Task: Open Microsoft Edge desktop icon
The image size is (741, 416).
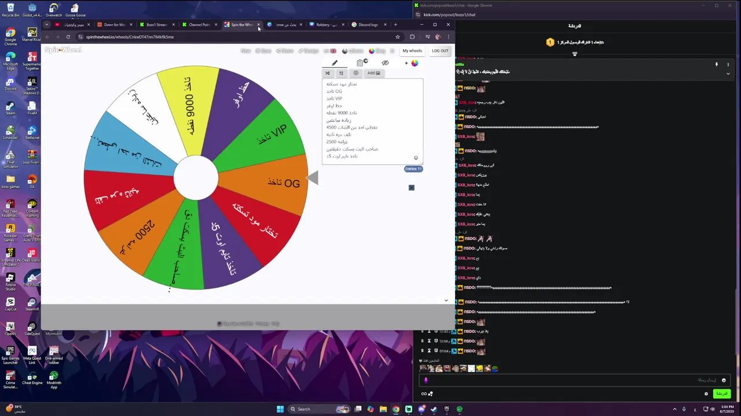Action: [10, 61]
